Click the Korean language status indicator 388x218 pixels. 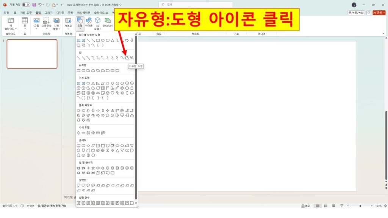[x=30, y=206]
